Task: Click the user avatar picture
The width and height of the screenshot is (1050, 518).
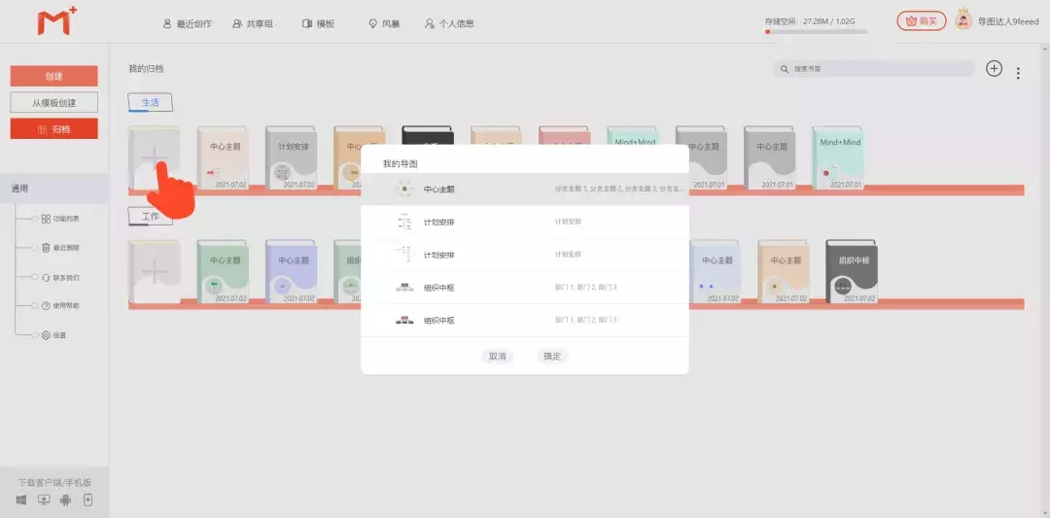Action: (x=963, y=20)
